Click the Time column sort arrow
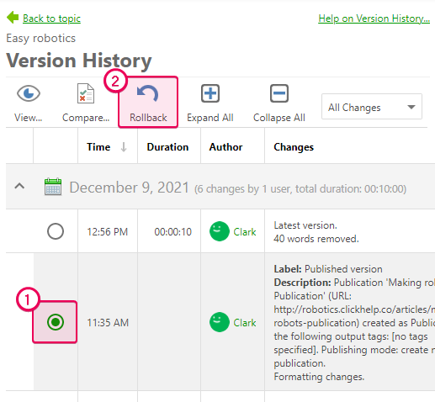Viewport: 435px width, 402px height. (x=124, y=147)
